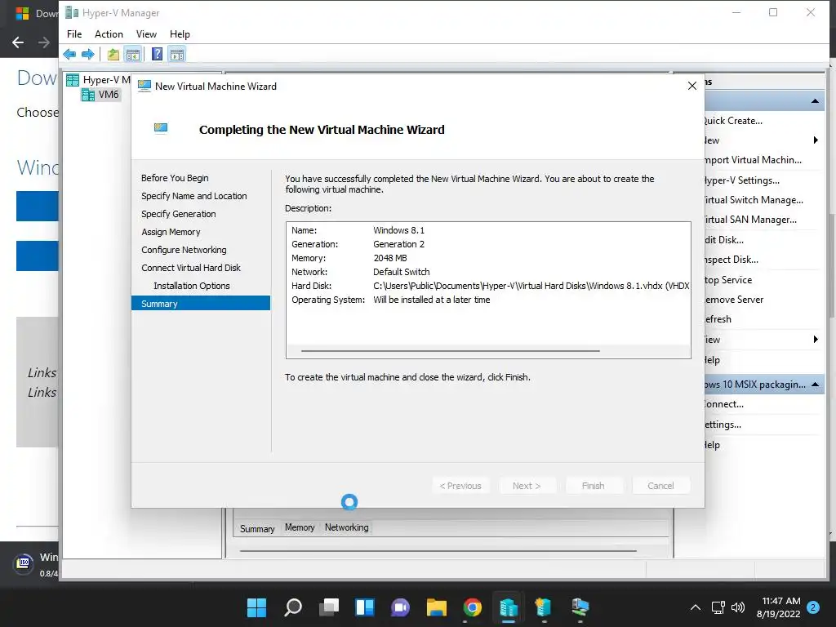
Task: Click the Up One Level folder toolbar icon
Action: point(113,54)
